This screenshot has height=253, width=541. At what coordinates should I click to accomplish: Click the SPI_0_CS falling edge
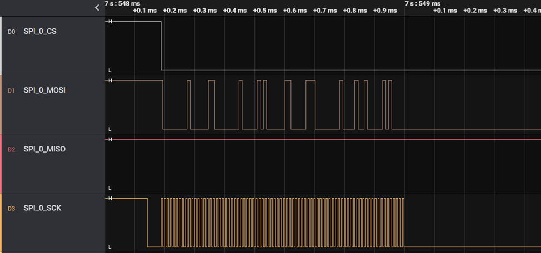tap(161, 46)
